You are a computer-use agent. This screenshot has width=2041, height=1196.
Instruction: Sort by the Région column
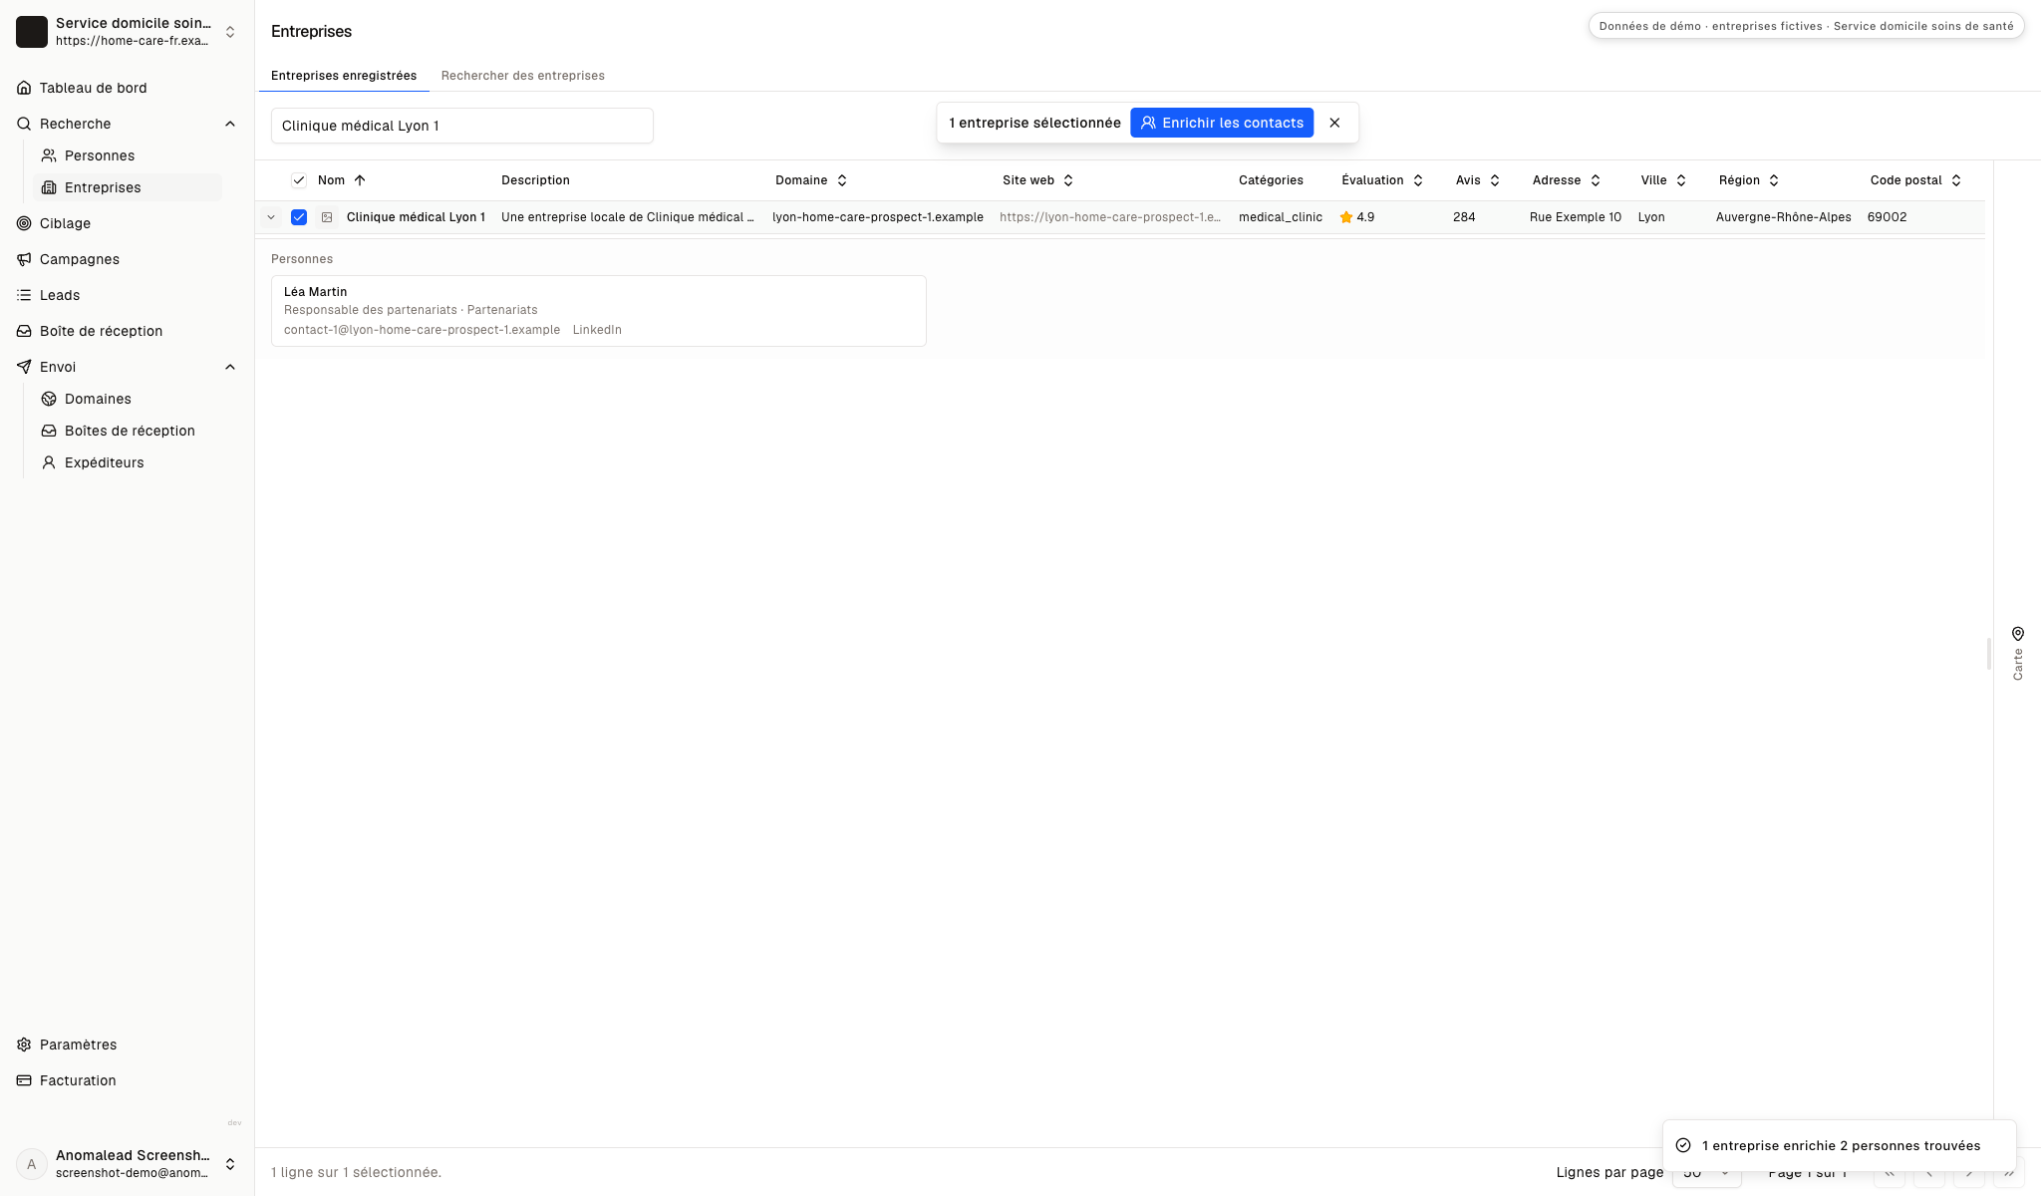(x=1749, y=180)
